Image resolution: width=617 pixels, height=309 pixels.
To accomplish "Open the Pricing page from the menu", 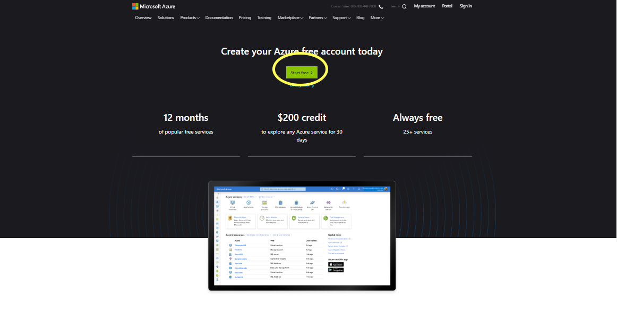I will 245,17.
